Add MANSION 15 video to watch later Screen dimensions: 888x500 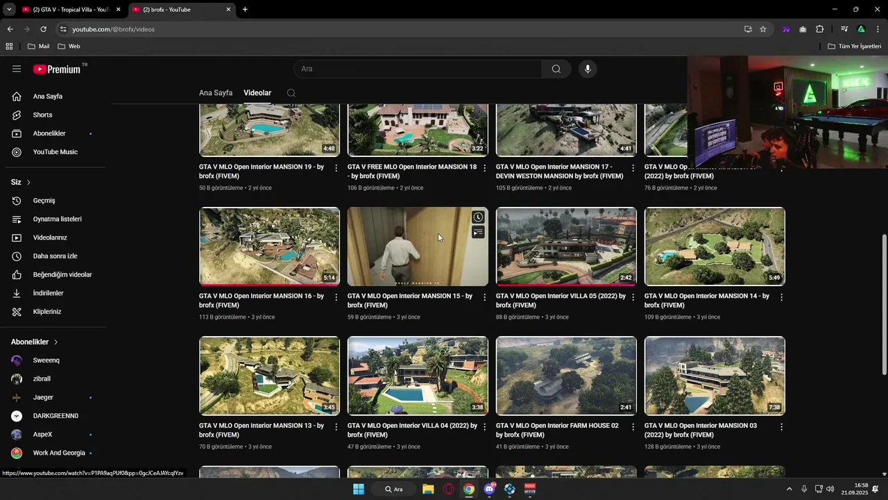point(478,217)
